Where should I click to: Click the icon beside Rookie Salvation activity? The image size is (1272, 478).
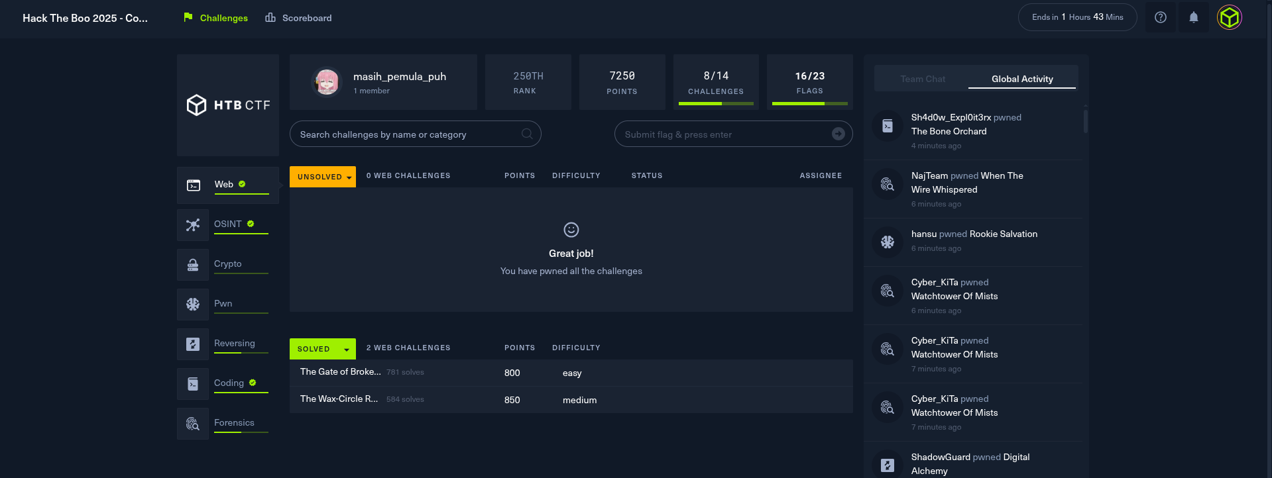point(888,242)
